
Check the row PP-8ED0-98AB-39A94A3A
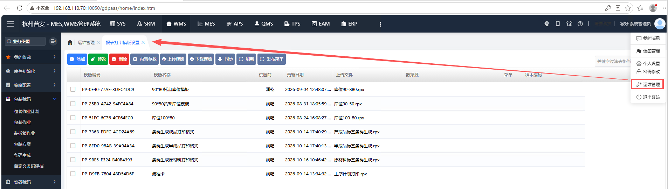click(x=73, y=146)
